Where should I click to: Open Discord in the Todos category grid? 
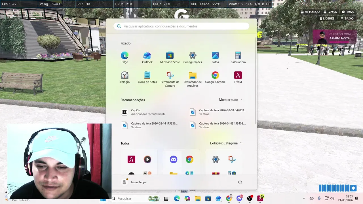click(x=174, y=160)
